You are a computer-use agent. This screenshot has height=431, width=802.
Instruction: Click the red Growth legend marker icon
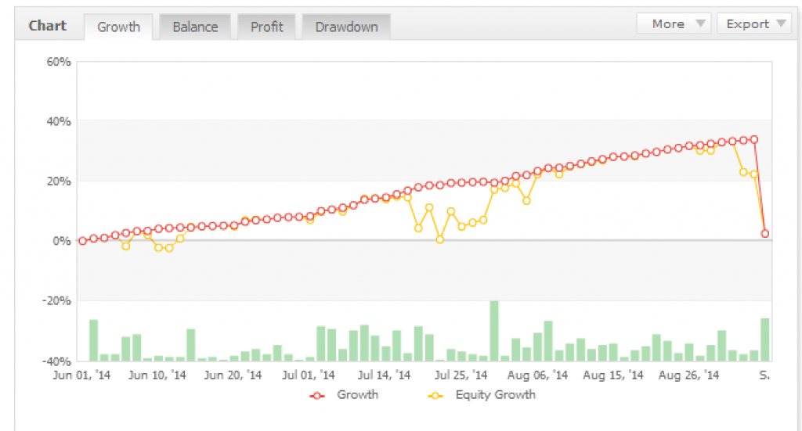coord(318,396)
